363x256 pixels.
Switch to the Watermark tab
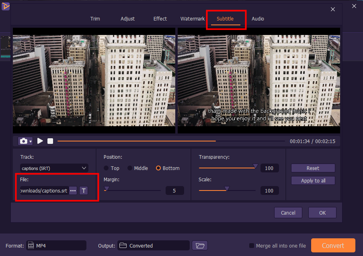[193, 19]
